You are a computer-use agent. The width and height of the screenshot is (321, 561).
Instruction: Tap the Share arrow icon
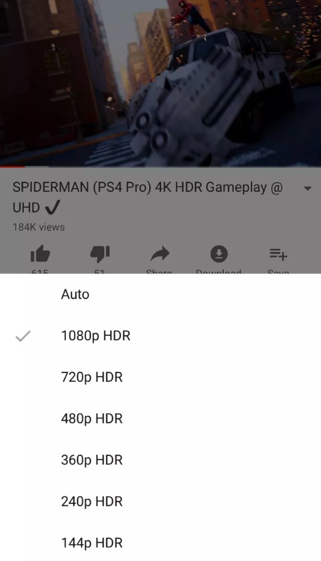[160, 254]
